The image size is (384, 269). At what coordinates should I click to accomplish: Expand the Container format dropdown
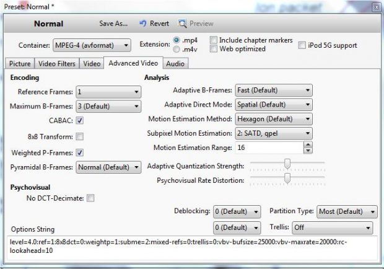(x=92, y=45)
